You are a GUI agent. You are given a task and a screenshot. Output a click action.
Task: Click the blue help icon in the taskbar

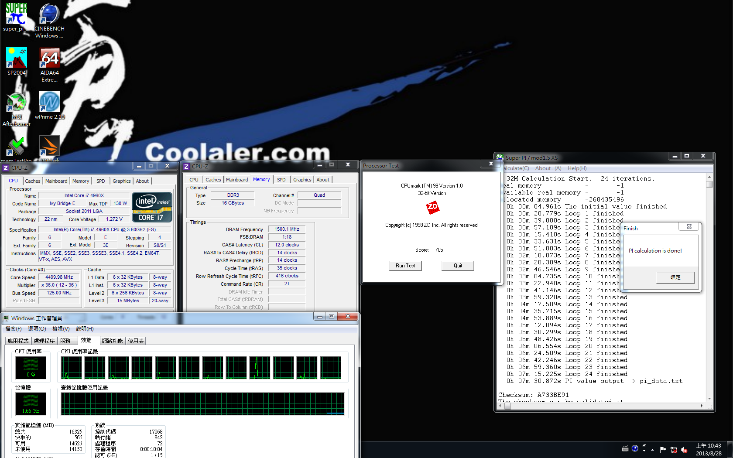pyautogui.click(x=635, y=448)
